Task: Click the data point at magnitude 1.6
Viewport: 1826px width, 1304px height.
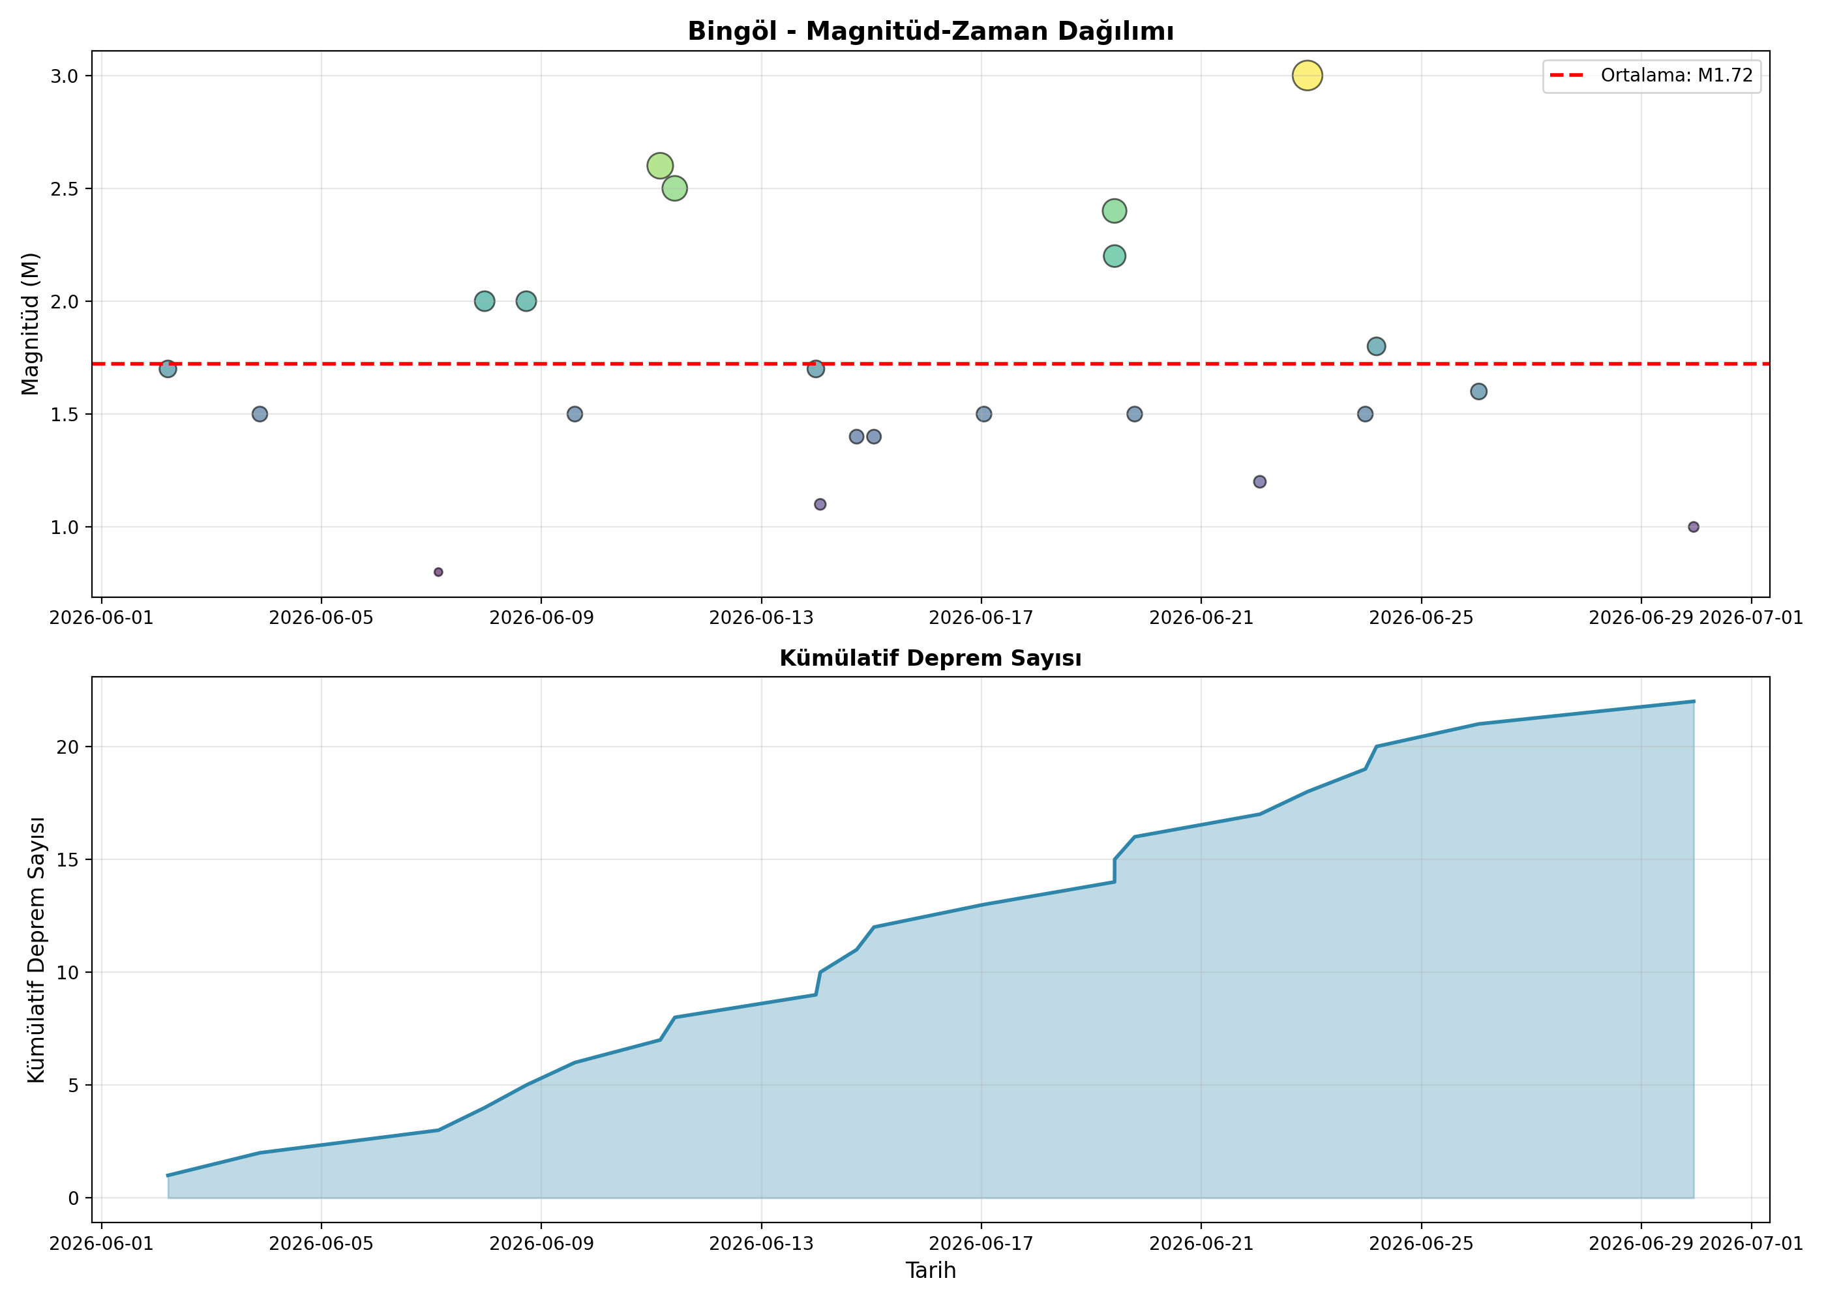Action: pos(1479,392)
